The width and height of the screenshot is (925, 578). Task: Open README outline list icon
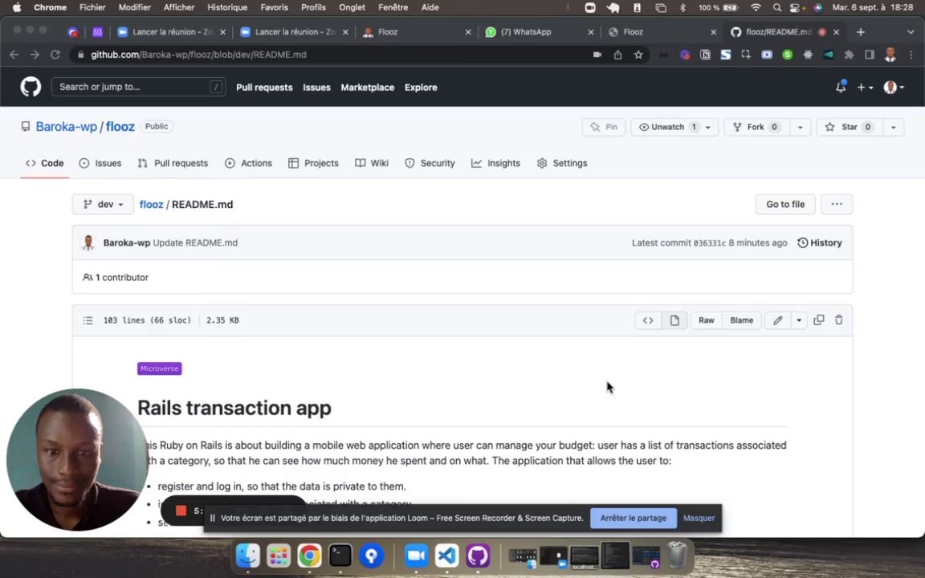[x=88, y=320]
